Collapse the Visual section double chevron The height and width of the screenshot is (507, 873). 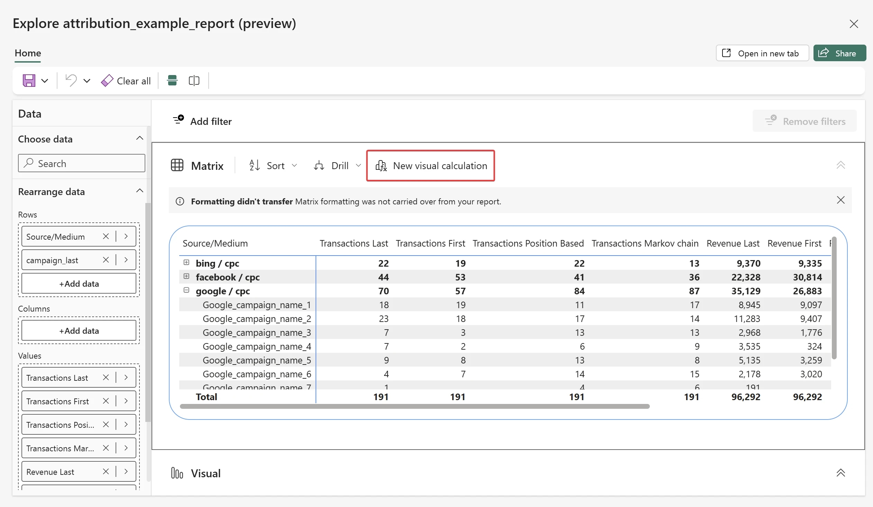(x=841, y=473)
